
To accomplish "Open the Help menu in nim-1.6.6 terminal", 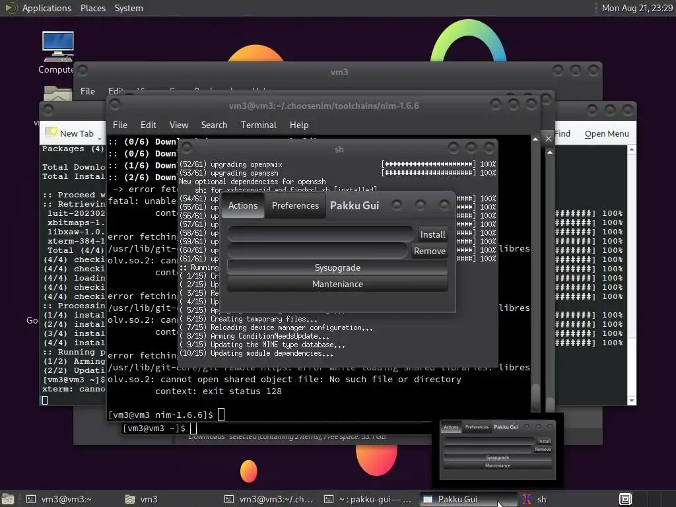I will [299, 125].
